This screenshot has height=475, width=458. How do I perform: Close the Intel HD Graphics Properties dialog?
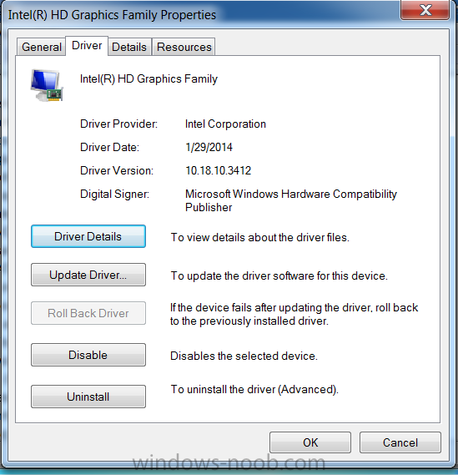425,10
